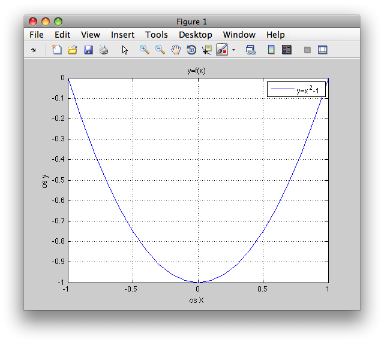Image resolution: width=384 pixels, height=343 pixels.
Task: Click the x-axis tick label 0.5
Action: click(x=263, y=289)
